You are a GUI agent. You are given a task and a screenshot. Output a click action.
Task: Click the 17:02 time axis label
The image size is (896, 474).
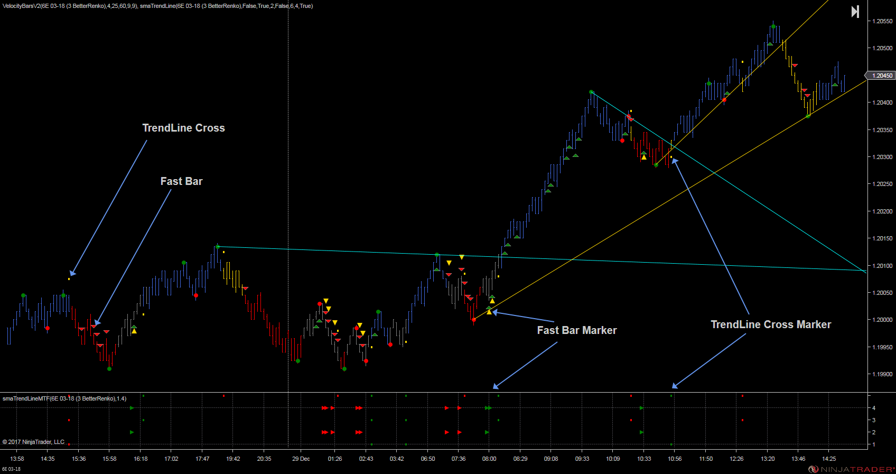tap(171, 459)
